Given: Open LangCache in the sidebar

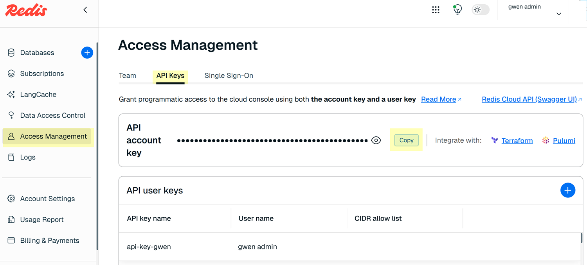Looking at the screenshot, I should pyautogui.click(x=38, y=95).
